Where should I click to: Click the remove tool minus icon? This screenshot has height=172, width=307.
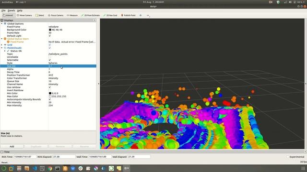click(x=148, y=15)
